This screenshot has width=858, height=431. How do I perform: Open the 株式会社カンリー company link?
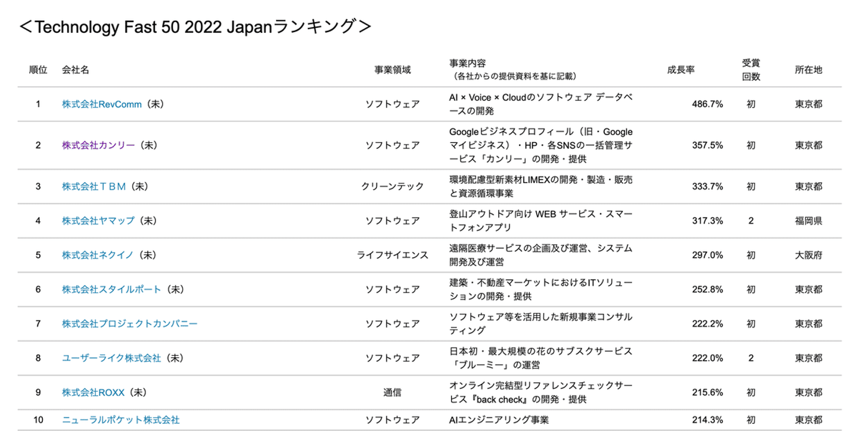[98, 145]
